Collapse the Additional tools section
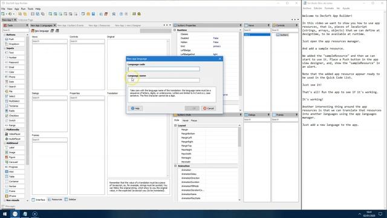Screen dimensions: 387x218 [5, 143]
